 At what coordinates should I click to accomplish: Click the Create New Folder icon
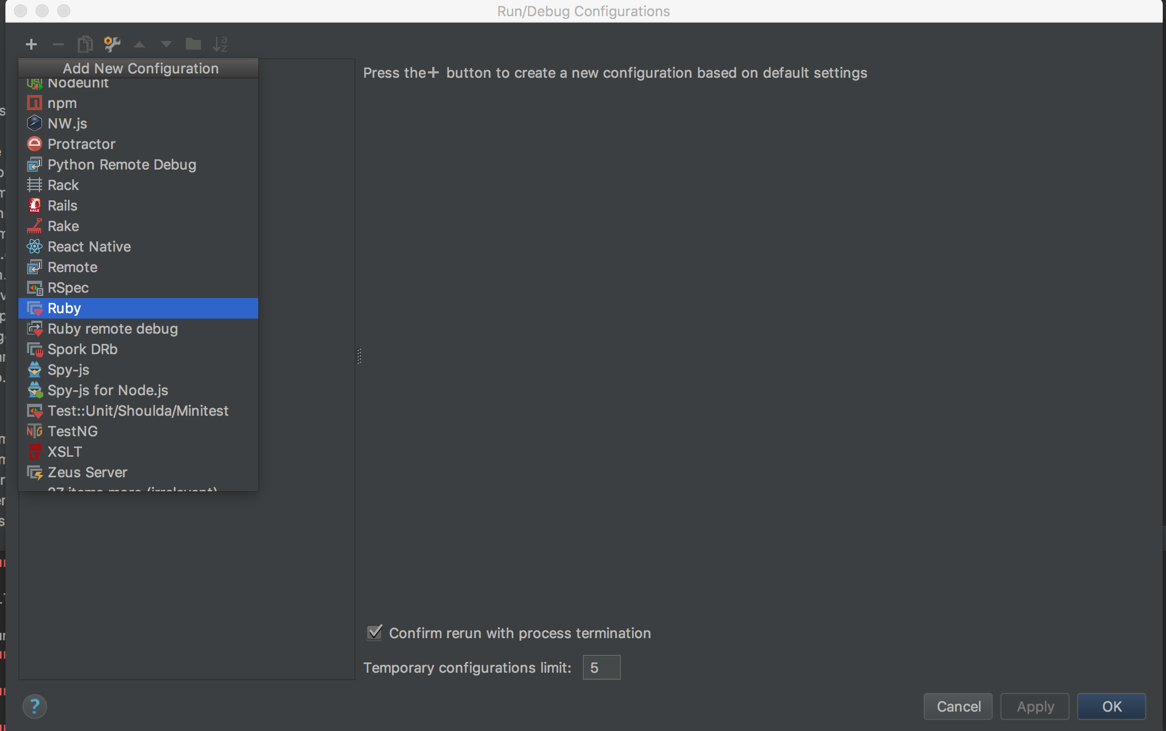(193, 44)
